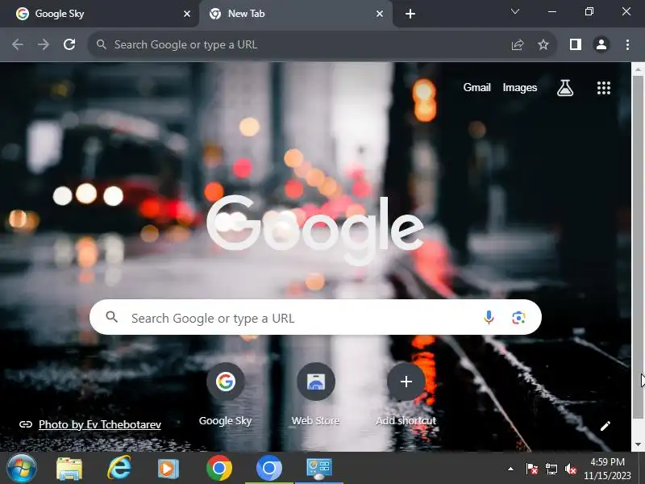This screenshot has height=484, width=645.
Task: Open Google Sky shortcut
Action: click(x=226, y=394)
